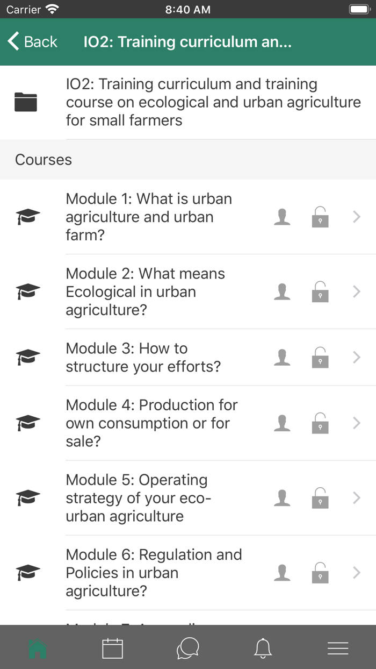Open the Messages chat icon

(x=188, y=648)
